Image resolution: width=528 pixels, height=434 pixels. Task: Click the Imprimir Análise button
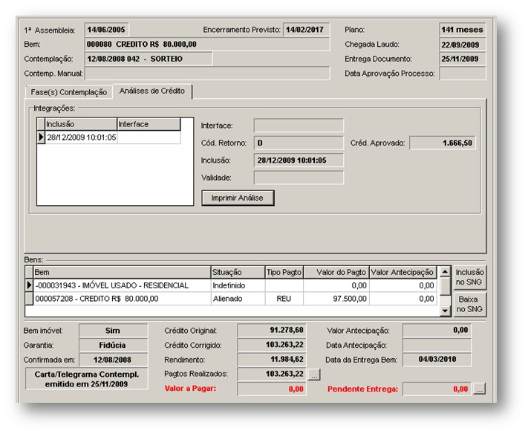(x=238, y=198)
